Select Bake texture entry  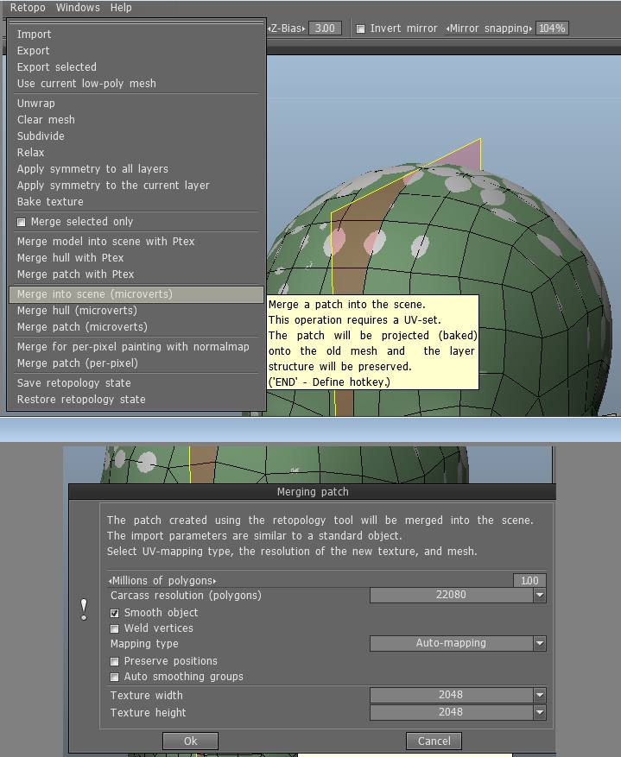(x=50, y=202)
